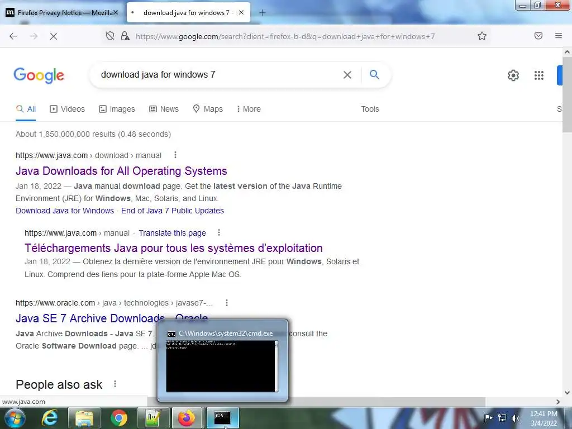
Task: Click the Google logo
Action: (39, 75)
